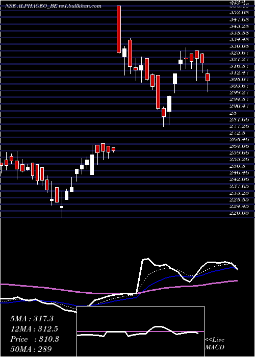The width and height of the screenshot is (255, 357).
Task: Click the 303.67 price axis label
Action: (239, 86)
